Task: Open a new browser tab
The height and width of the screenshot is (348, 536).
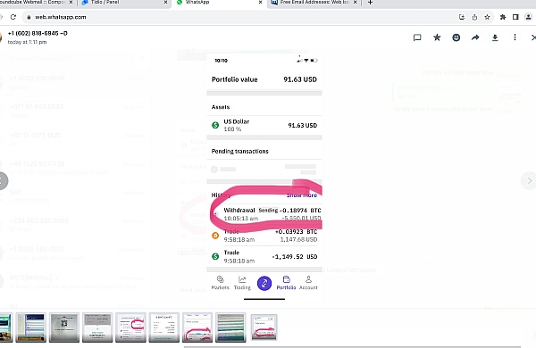Action: coord(370,3)
